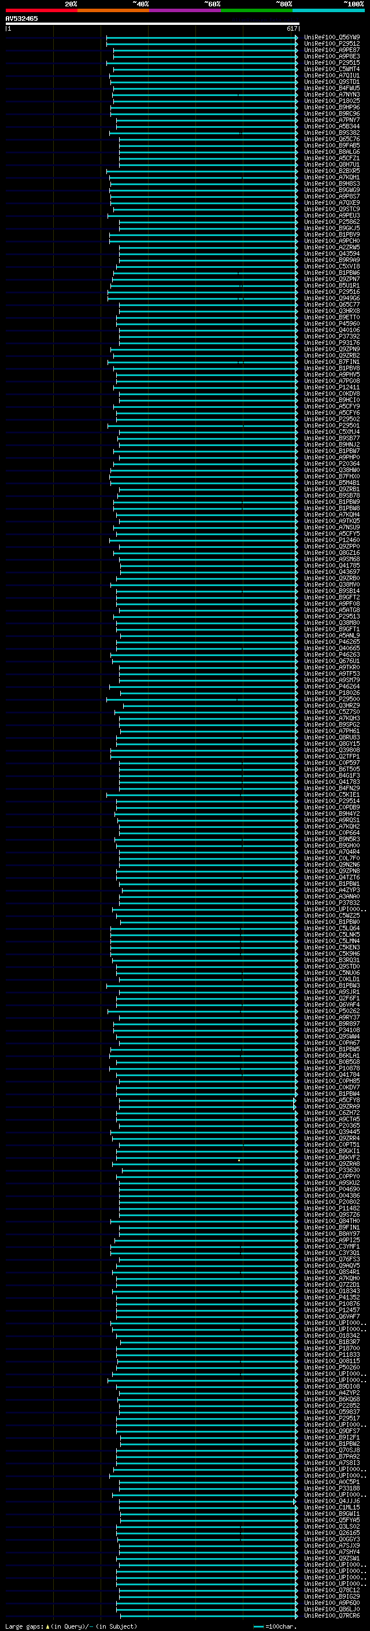Viewport: 370px width, 1631px height.
Task: Select subject UniRef100_B9H4Y2
Action: (332, 814)
